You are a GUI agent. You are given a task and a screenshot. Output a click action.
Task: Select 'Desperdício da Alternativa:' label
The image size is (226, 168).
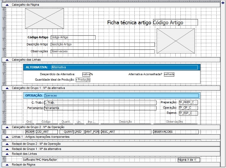click(x=57, y=74)
